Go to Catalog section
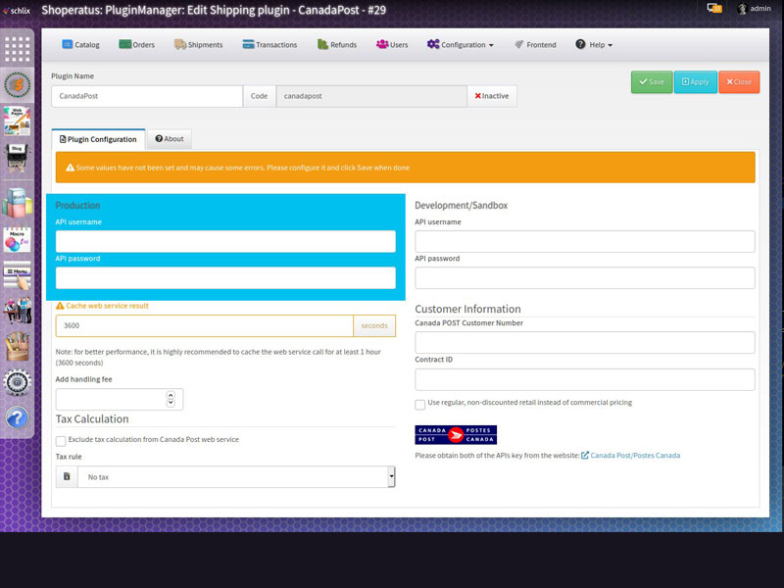Viewport: 784px width, 588px height. [x=81, y=44]
